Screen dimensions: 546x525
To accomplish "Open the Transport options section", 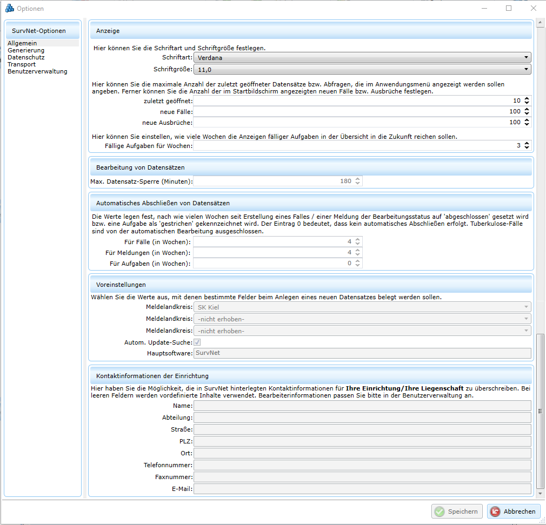I will [22, 64].
